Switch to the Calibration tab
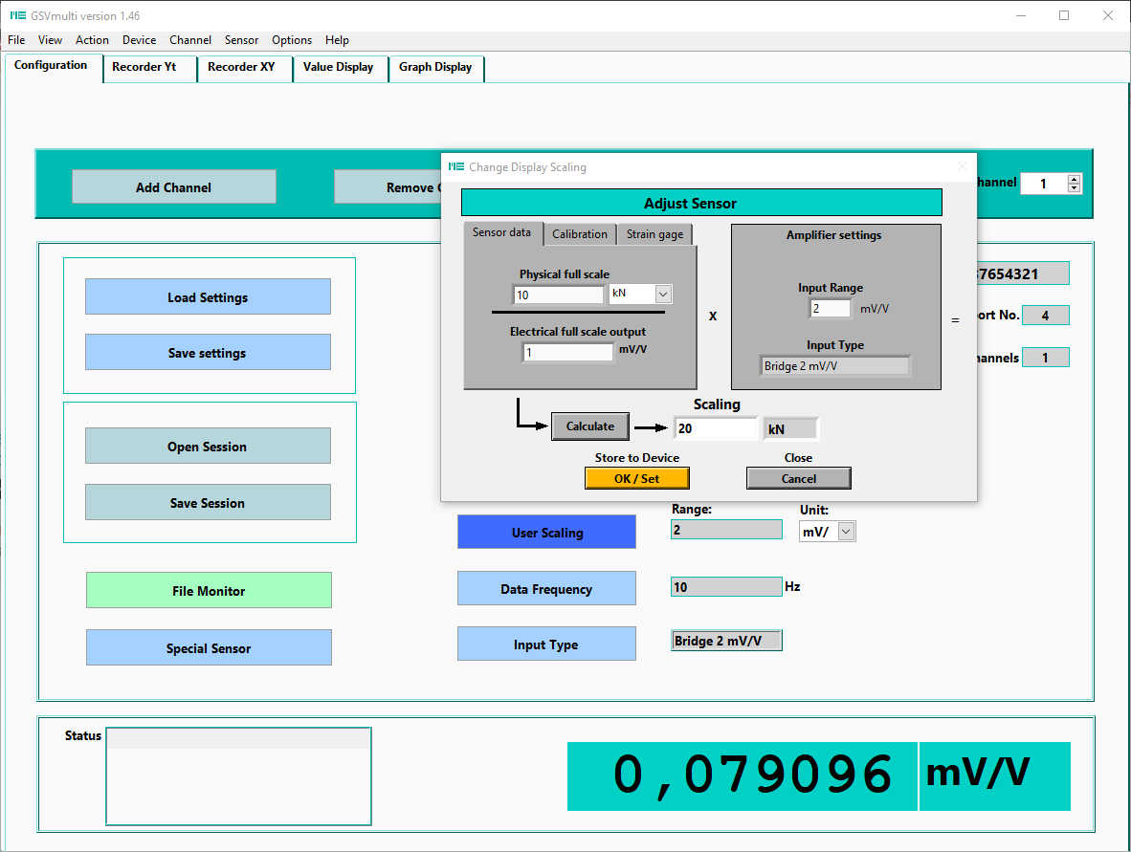The height and width of the screenshot is (852, 1131). (x=579, y=234)
